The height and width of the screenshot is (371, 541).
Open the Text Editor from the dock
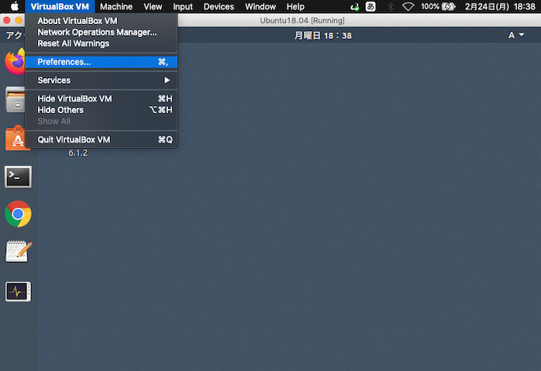19,252
